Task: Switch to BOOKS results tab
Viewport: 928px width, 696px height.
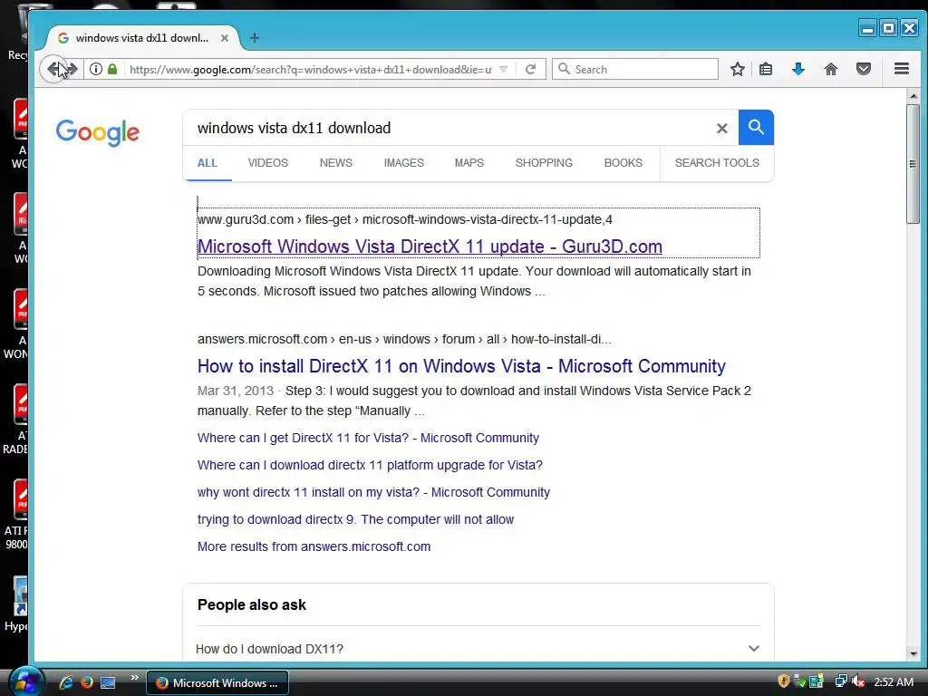Action: tap(623, 163)
